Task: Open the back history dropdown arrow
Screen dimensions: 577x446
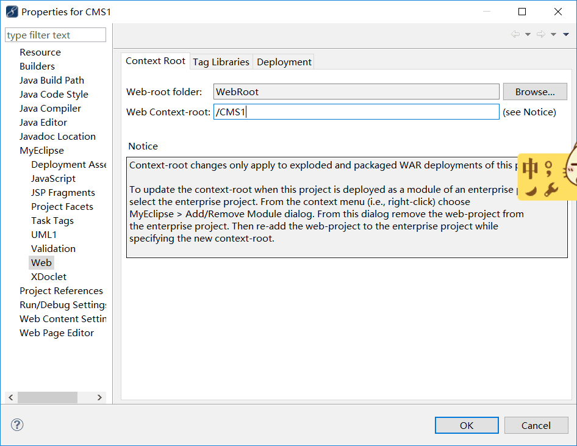Action: (x=528, y=34)
